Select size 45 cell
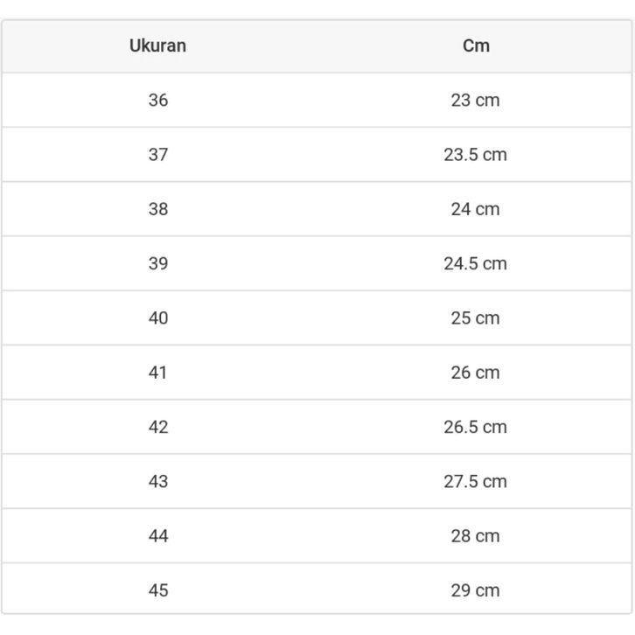The height and width of the screenshot is (635, 635). click(157, 590)
